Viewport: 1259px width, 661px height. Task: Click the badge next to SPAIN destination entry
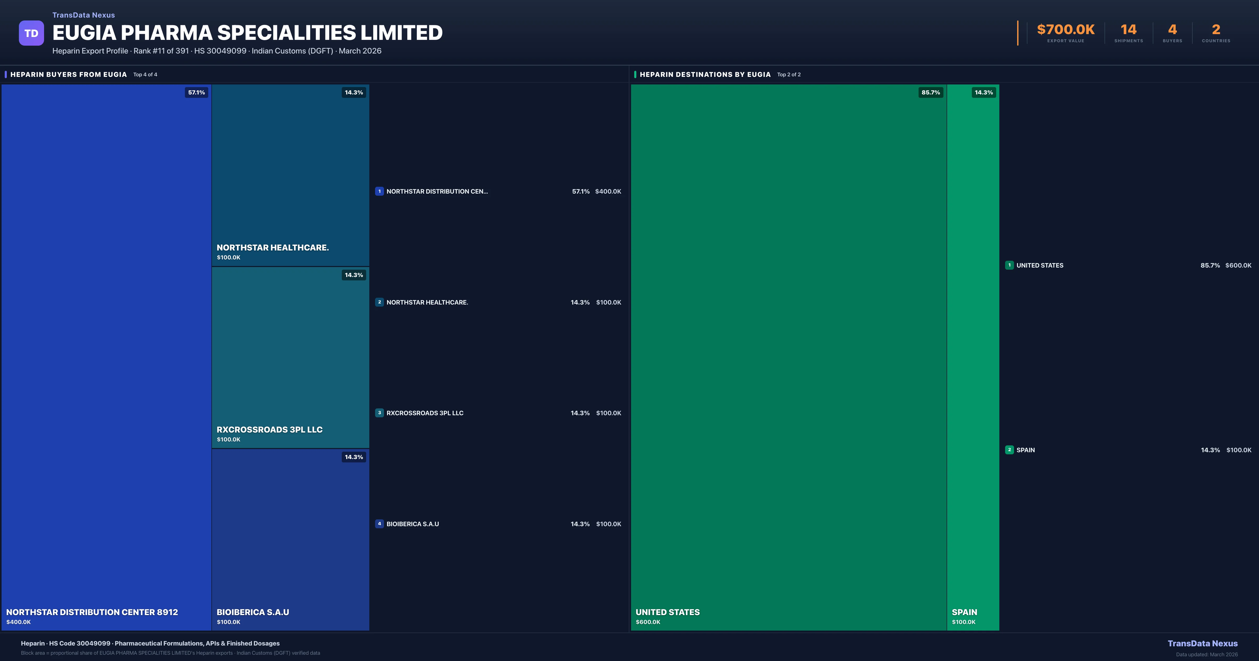click(1010, 450)
